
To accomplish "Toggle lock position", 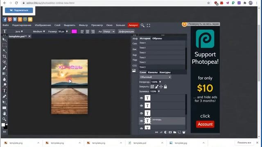I will click(x=161, y=87).
